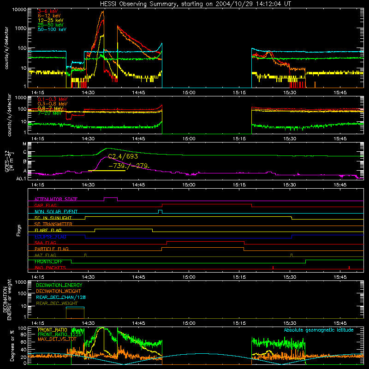Click the '-739./-279.' flare position annotation
Screen dimensions: 369x369
click(129, 166)
